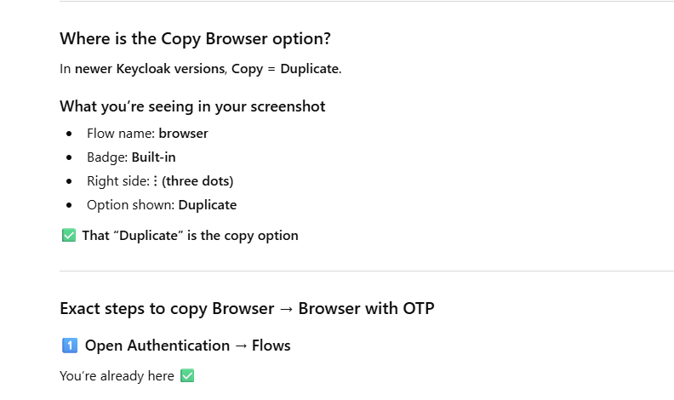This screenshot has height=400, width=674.
Task: Click the green checkmark after "You're already here"
Action: coord(187,376)
